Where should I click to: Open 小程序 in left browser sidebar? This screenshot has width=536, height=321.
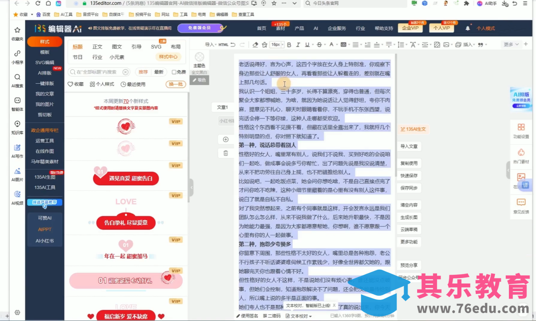(17, 57)
